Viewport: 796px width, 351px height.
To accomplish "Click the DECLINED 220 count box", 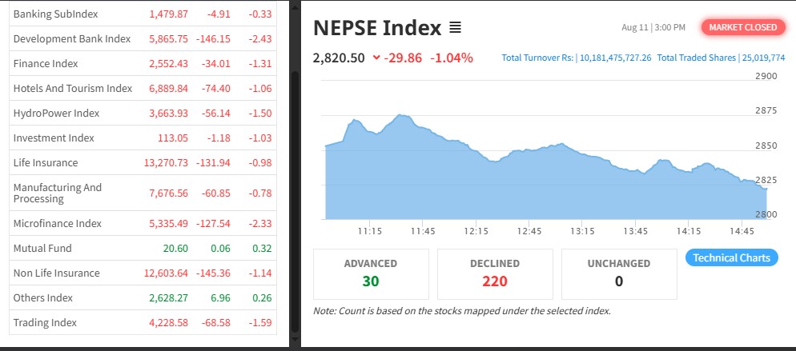I will coord(495,273).
